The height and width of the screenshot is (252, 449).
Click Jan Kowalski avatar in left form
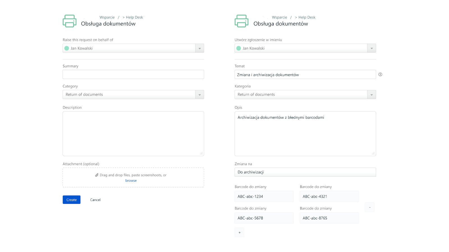(x=67, y=48)
